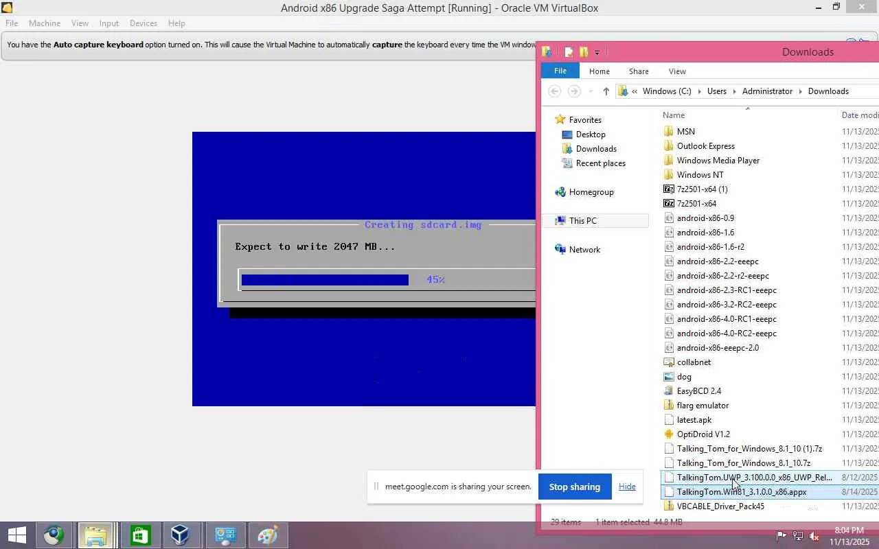Click the Users breadcrumb in the address bar
879x549 pixels.
click(x=717, y=91)
